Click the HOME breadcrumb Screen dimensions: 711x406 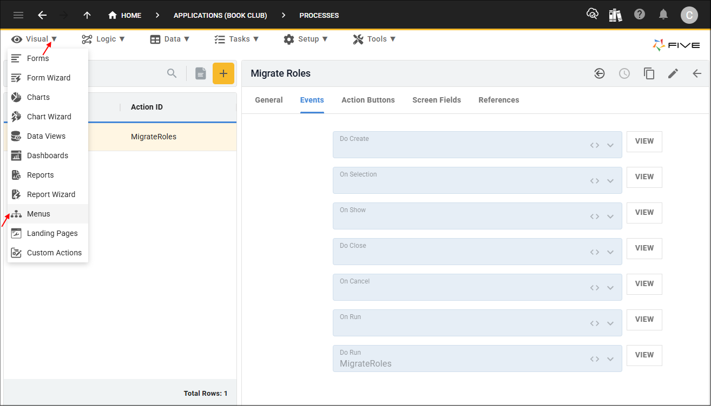[x=125, y=15]
